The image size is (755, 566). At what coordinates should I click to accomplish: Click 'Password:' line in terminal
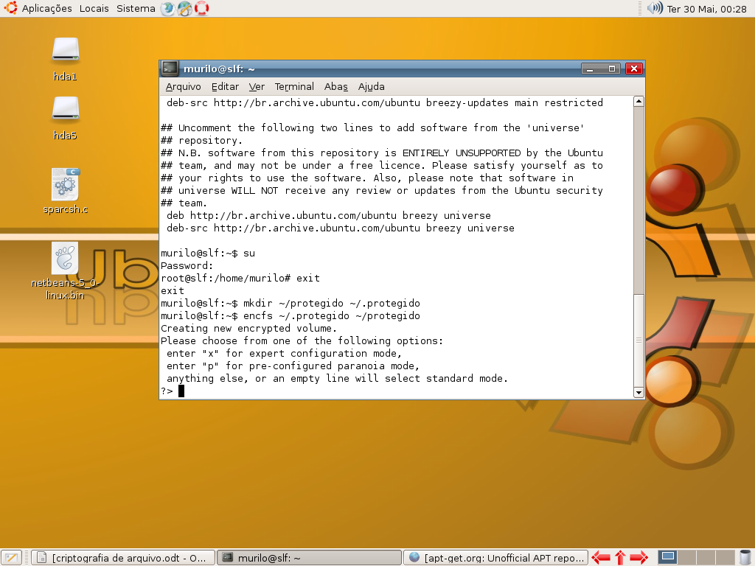(187, 265)
